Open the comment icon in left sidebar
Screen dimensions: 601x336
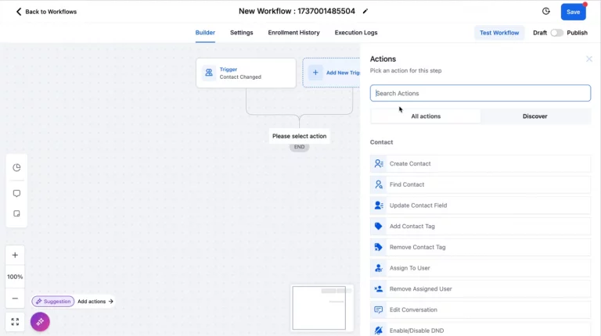tap(16, 193)
